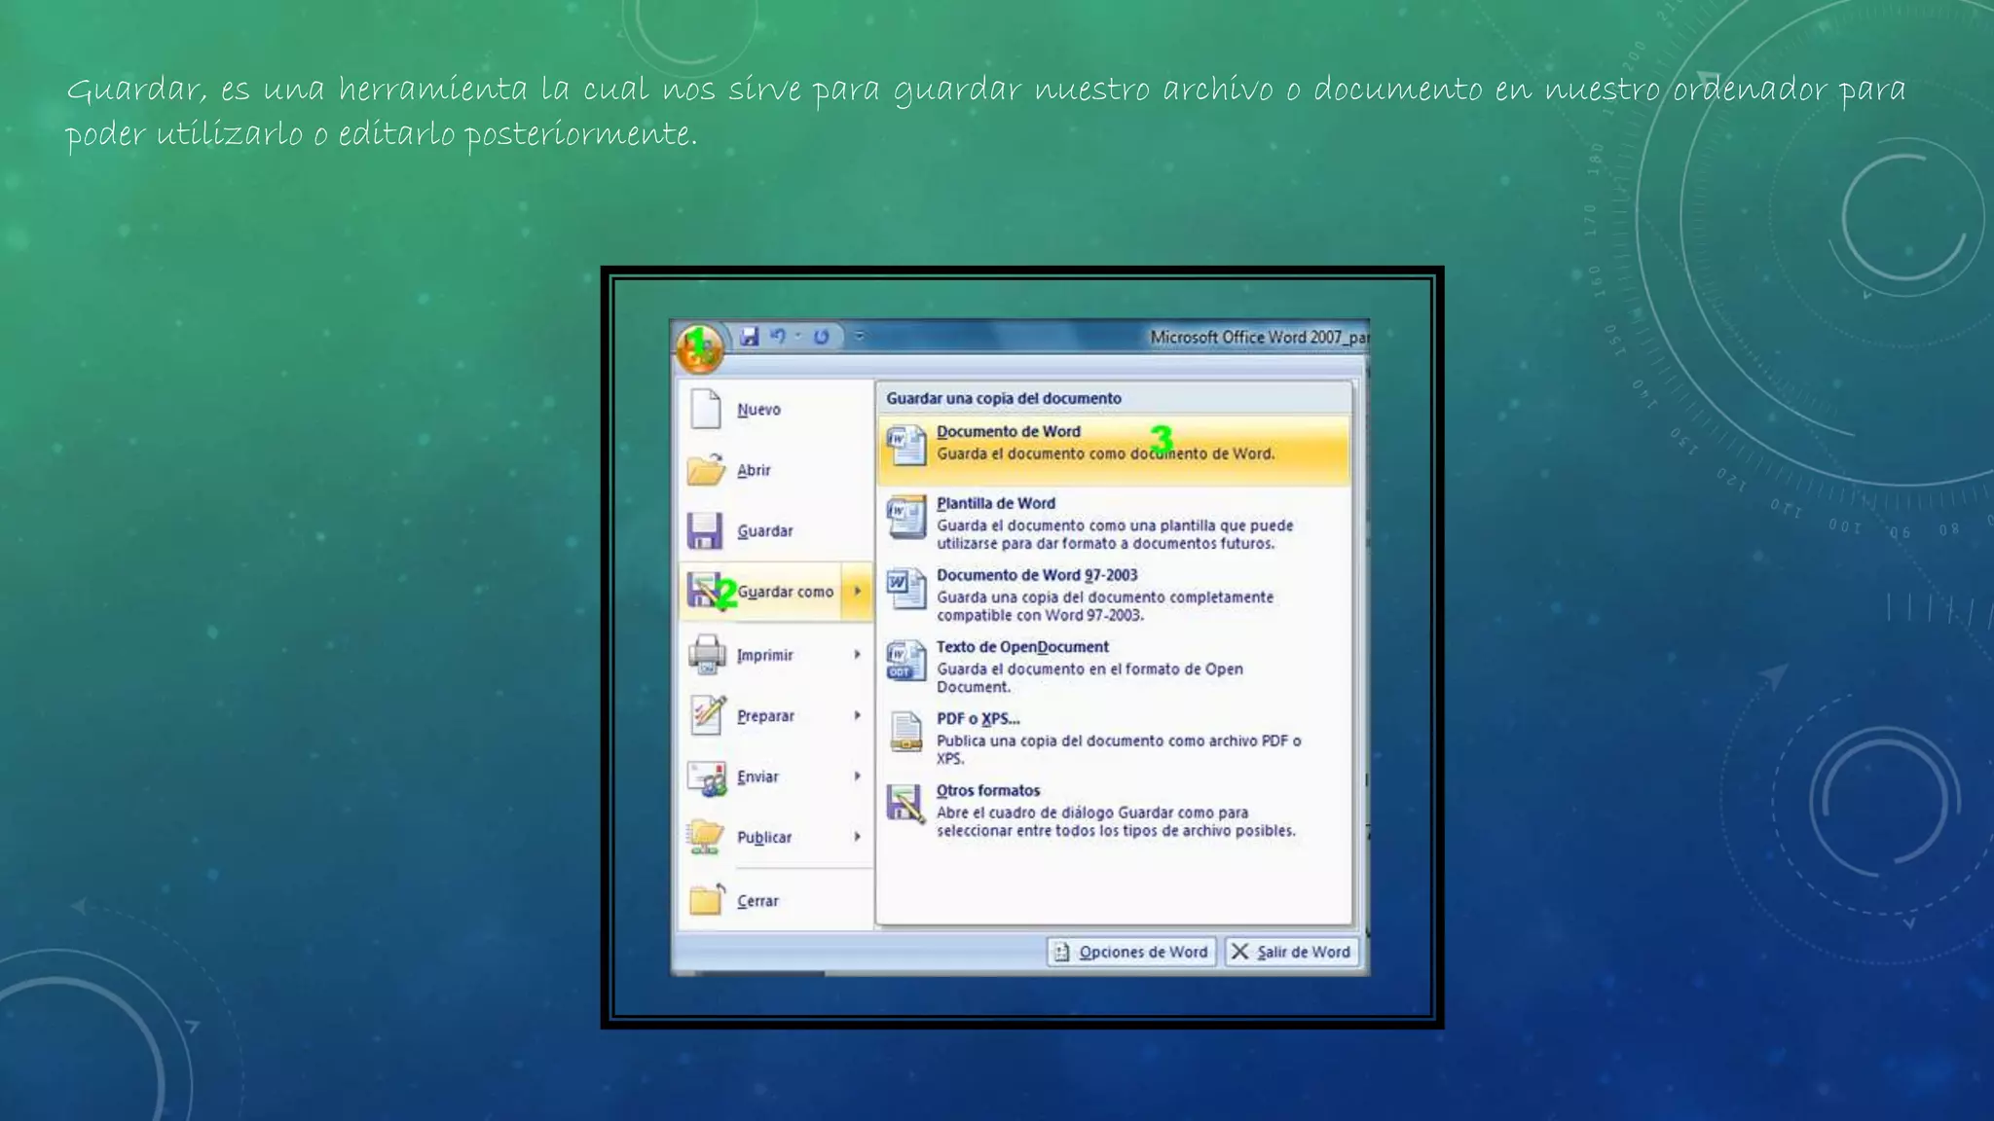Click the Opciones de Word button
Viewport: 1994px width, 1121px height.
click(x=1132, y=952)
